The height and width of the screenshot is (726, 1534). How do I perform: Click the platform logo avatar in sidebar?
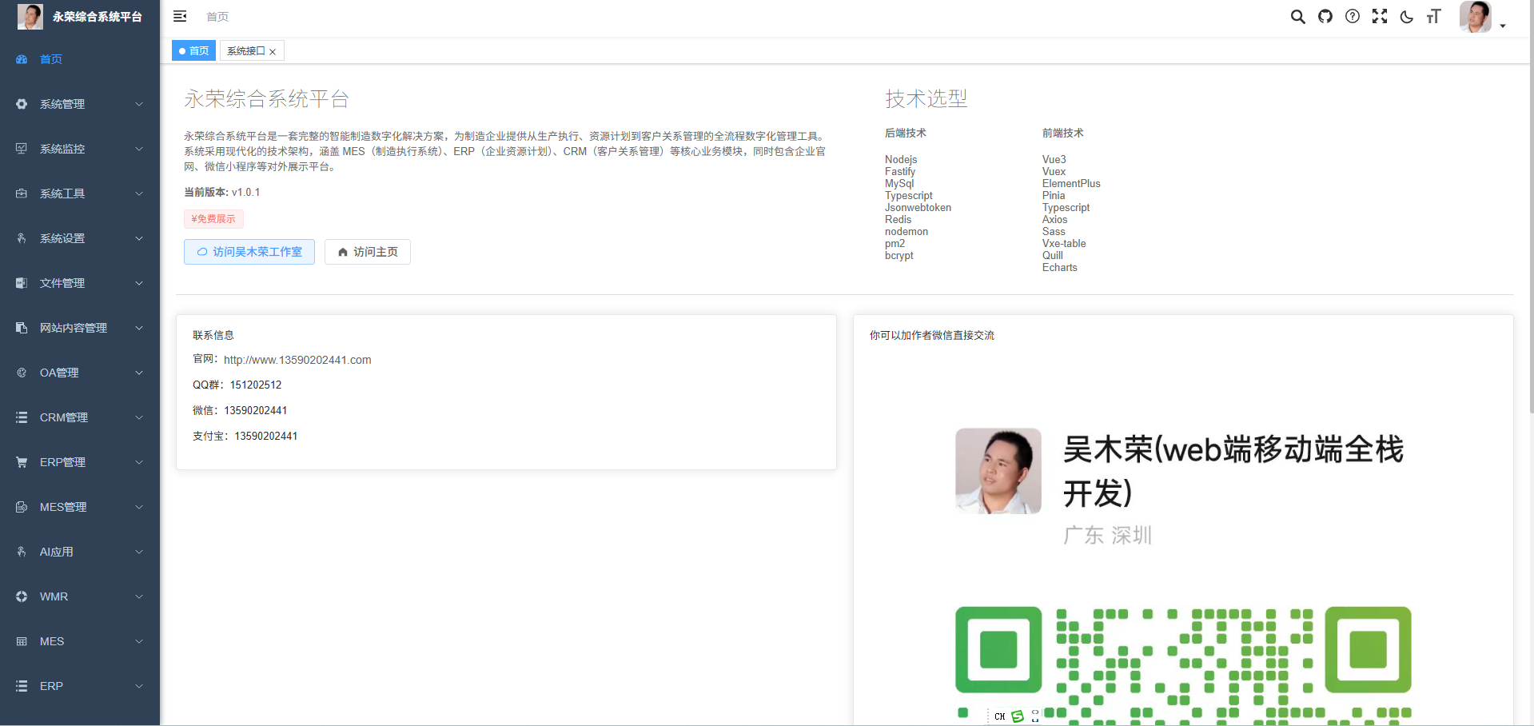[30, 17]
